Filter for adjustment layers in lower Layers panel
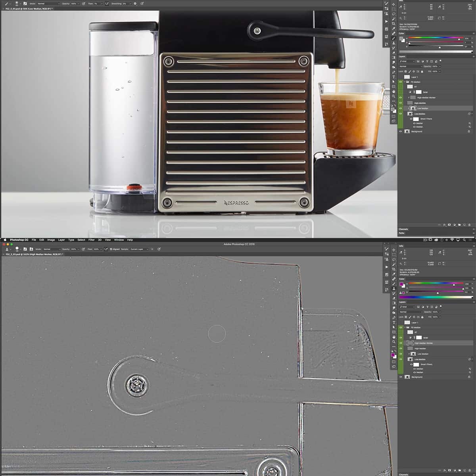Image resolution: width=476 pixels, height=476 pixels. point(423,307)
